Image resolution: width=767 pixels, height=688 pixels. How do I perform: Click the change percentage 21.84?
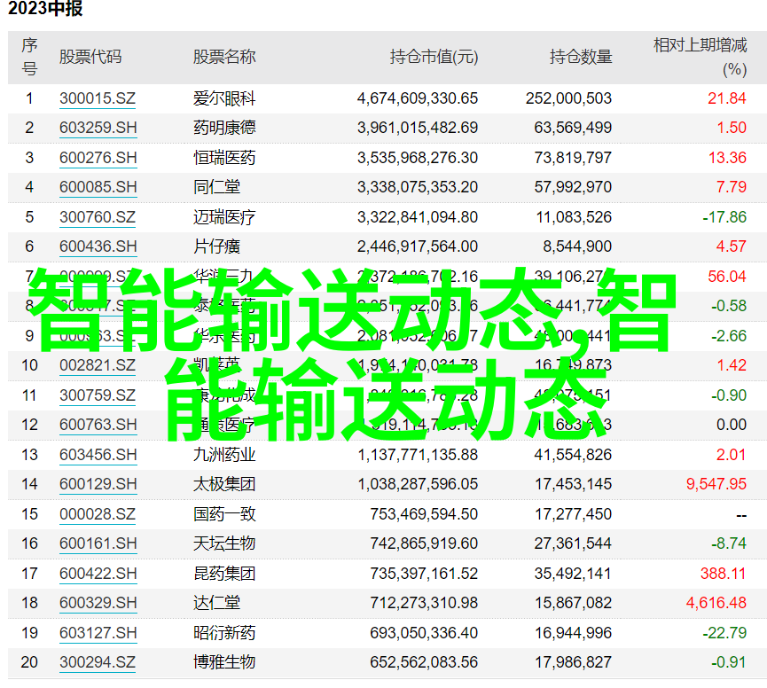coord(727,98)
